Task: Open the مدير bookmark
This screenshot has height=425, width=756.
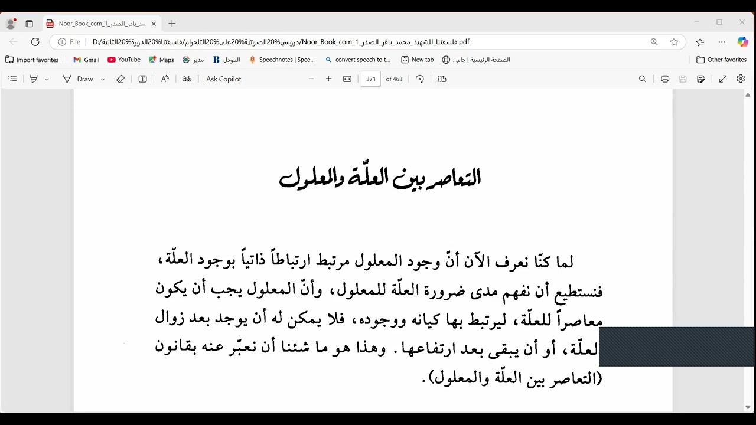Action: click(193, 60)
